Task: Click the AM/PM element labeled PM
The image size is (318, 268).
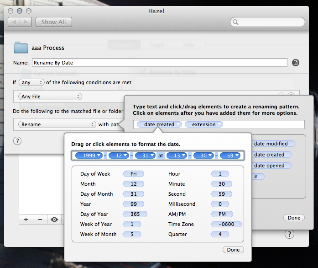Action: point(222,214)
